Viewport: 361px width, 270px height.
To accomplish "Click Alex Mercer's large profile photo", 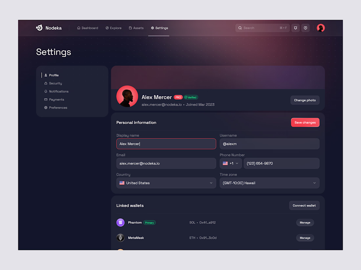I will click(127, 96).
